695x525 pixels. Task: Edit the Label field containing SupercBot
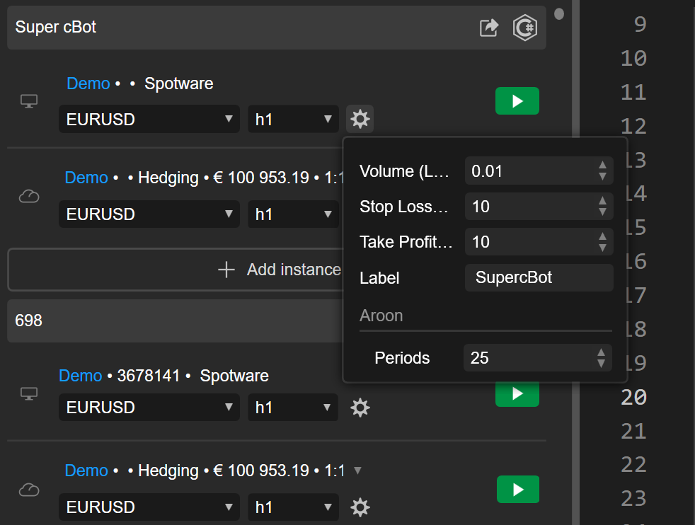(x=539, y=277)
